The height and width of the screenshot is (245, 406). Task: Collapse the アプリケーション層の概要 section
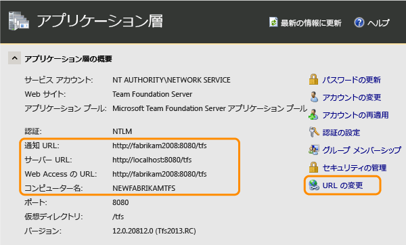click(14, 58)
